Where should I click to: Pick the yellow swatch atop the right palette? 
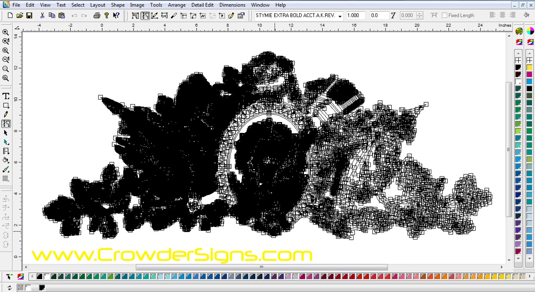529,67
